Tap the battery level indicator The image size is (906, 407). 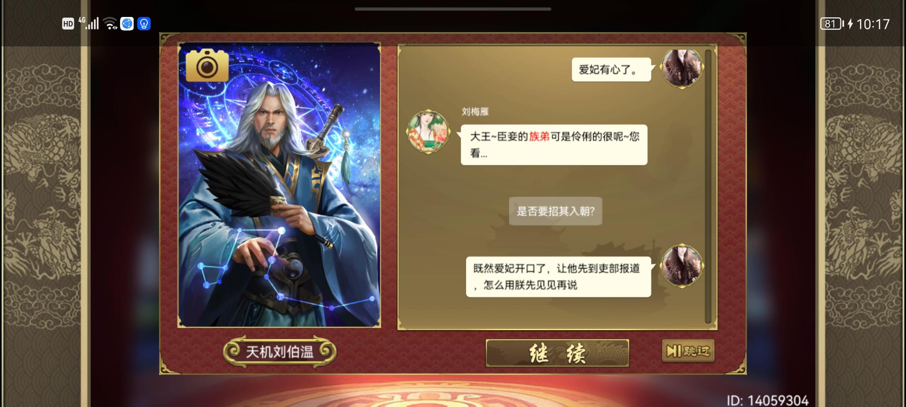(832, 24)
